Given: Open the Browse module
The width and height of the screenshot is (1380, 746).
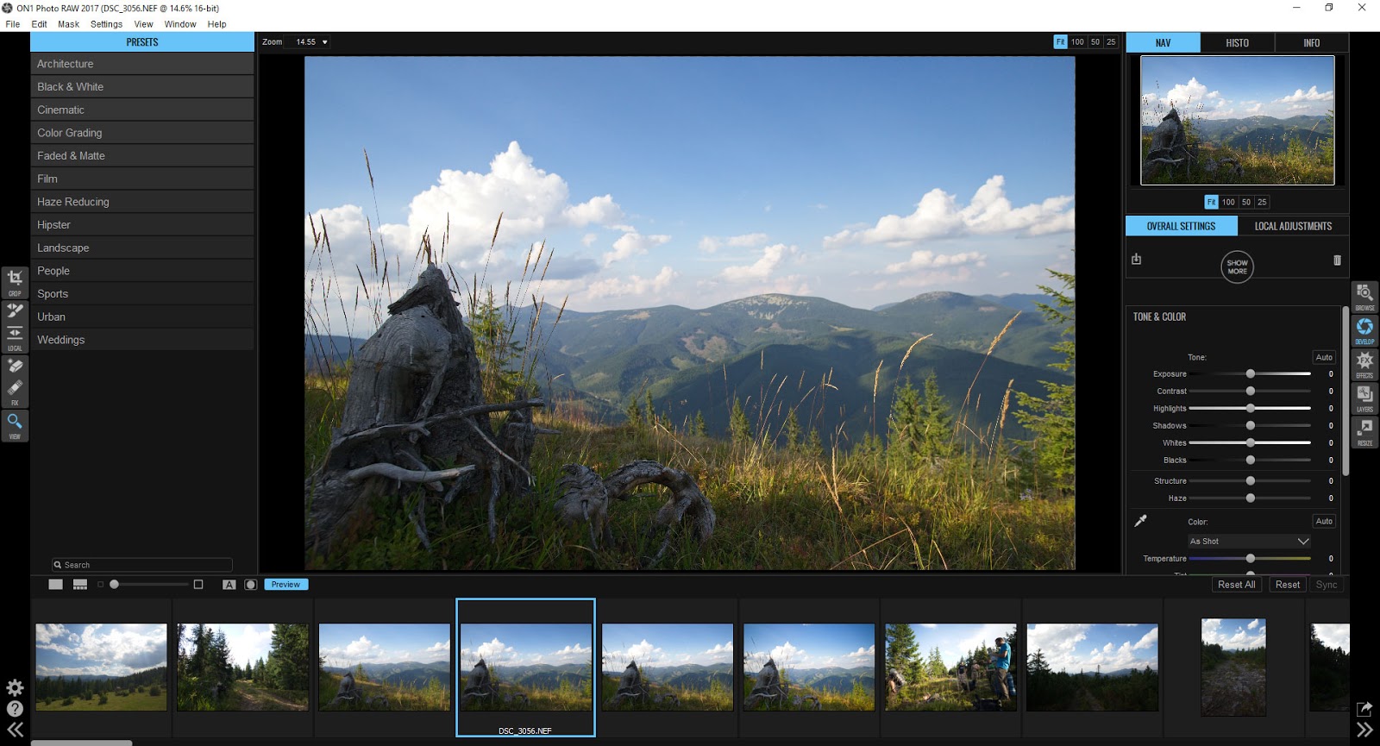Looking at the screenshot, I should coord(1364,296).
